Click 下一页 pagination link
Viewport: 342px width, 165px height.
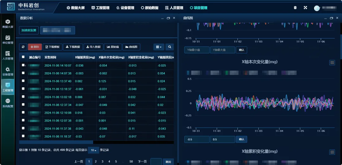coord(142,162)
